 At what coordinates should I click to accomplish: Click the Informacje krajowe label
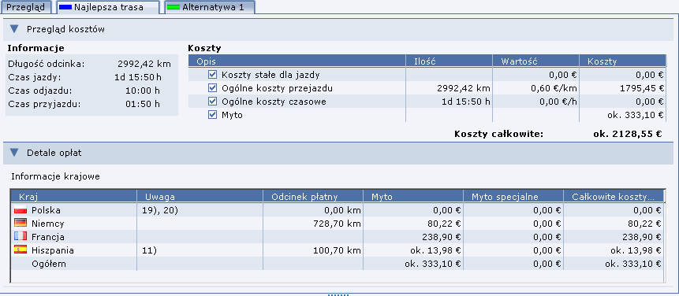tap(56, 177)
